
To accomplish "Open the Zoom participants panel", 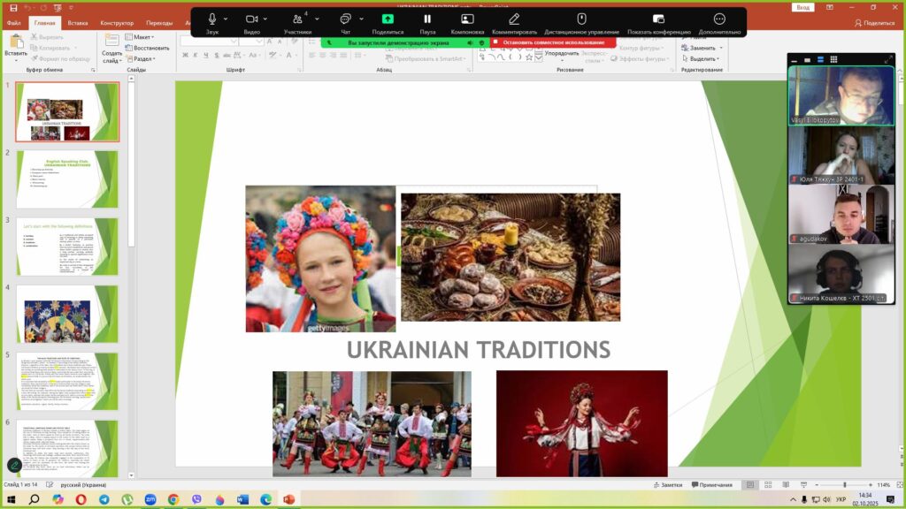I will (296, 19).
